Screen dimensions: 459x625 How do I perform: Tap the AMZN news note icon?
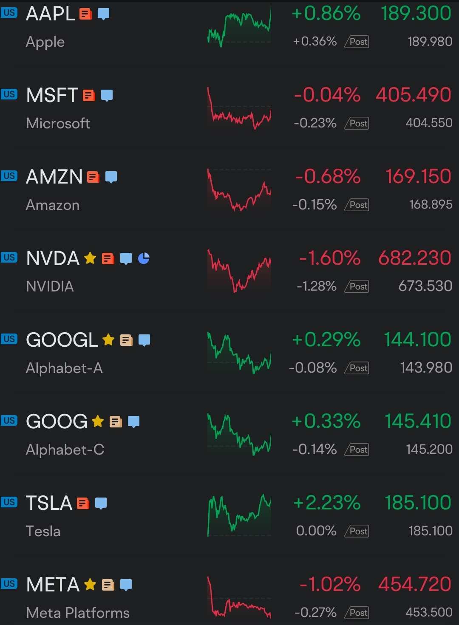tap(93, 177)
